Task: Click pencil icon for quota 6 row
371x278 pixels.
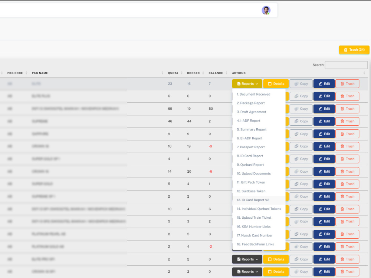Action: point(320,96)
